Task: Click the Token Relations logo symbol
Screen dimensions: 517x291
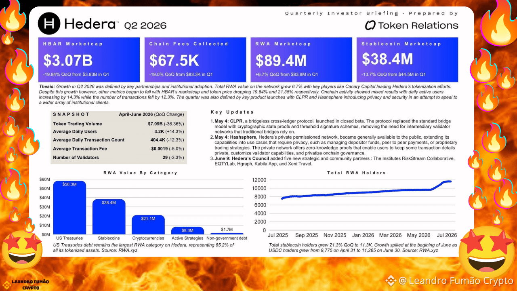Action: coord(370,25)
